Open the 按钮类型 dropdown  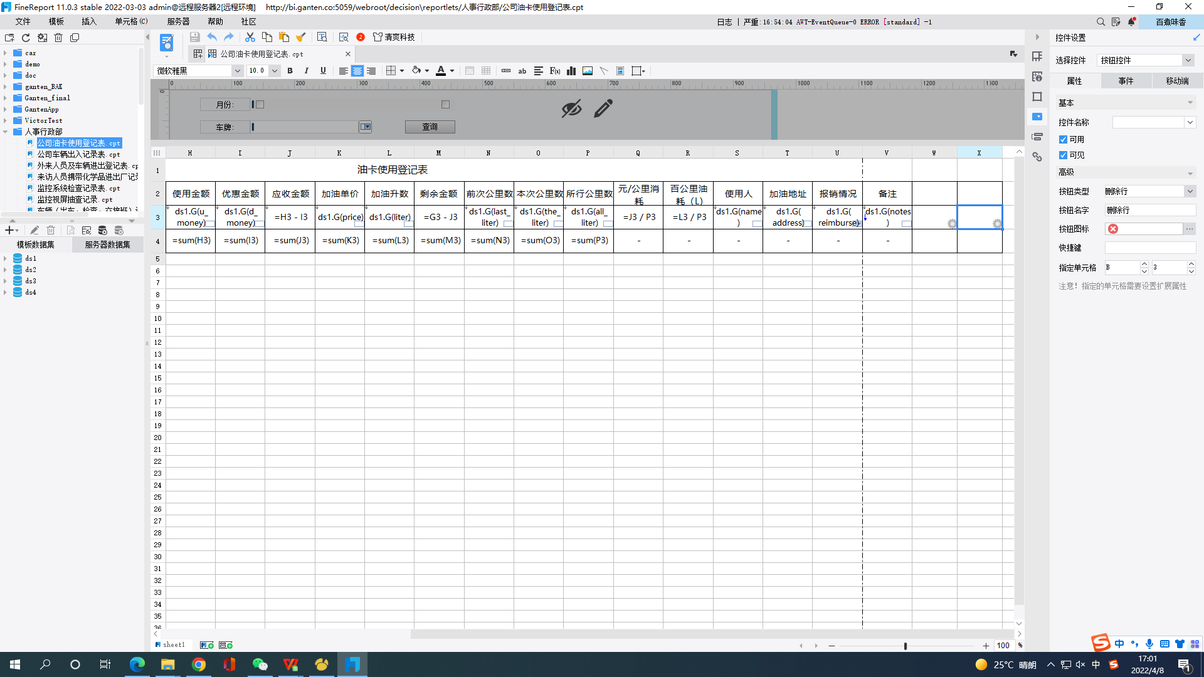(x=1190, y=191)
